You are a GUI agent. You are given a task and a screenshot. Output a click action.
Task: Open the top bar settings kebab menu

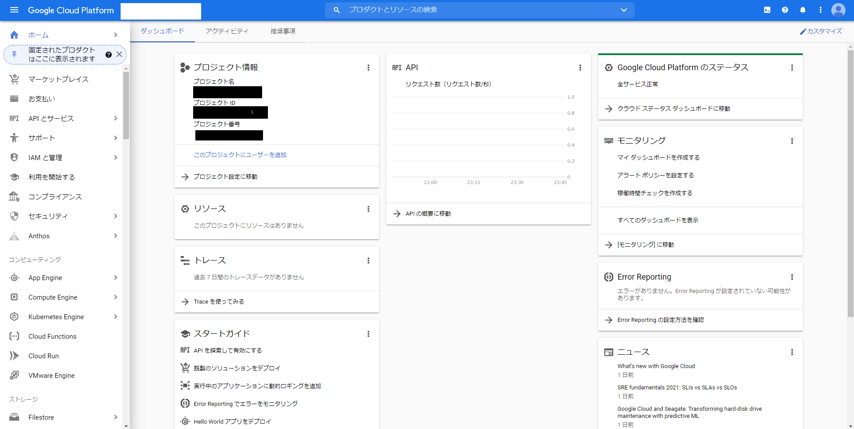tap(821, 10)
